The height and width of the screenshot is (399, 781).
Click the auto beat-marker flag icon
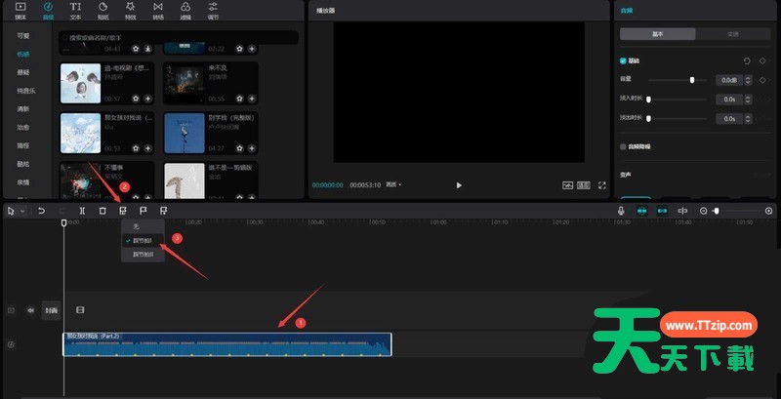[123, 211]
